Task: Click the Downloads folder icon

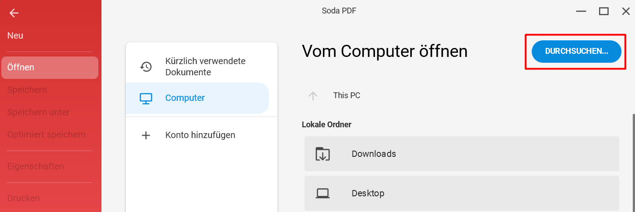Action: point(322,154)
